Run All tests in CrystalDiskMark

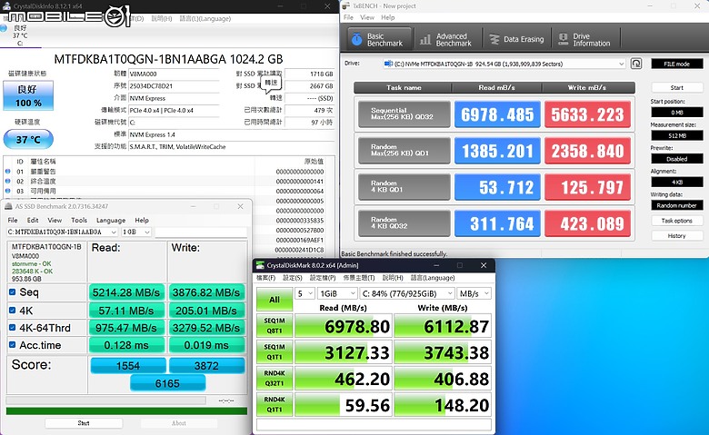(x=275, y=300)
